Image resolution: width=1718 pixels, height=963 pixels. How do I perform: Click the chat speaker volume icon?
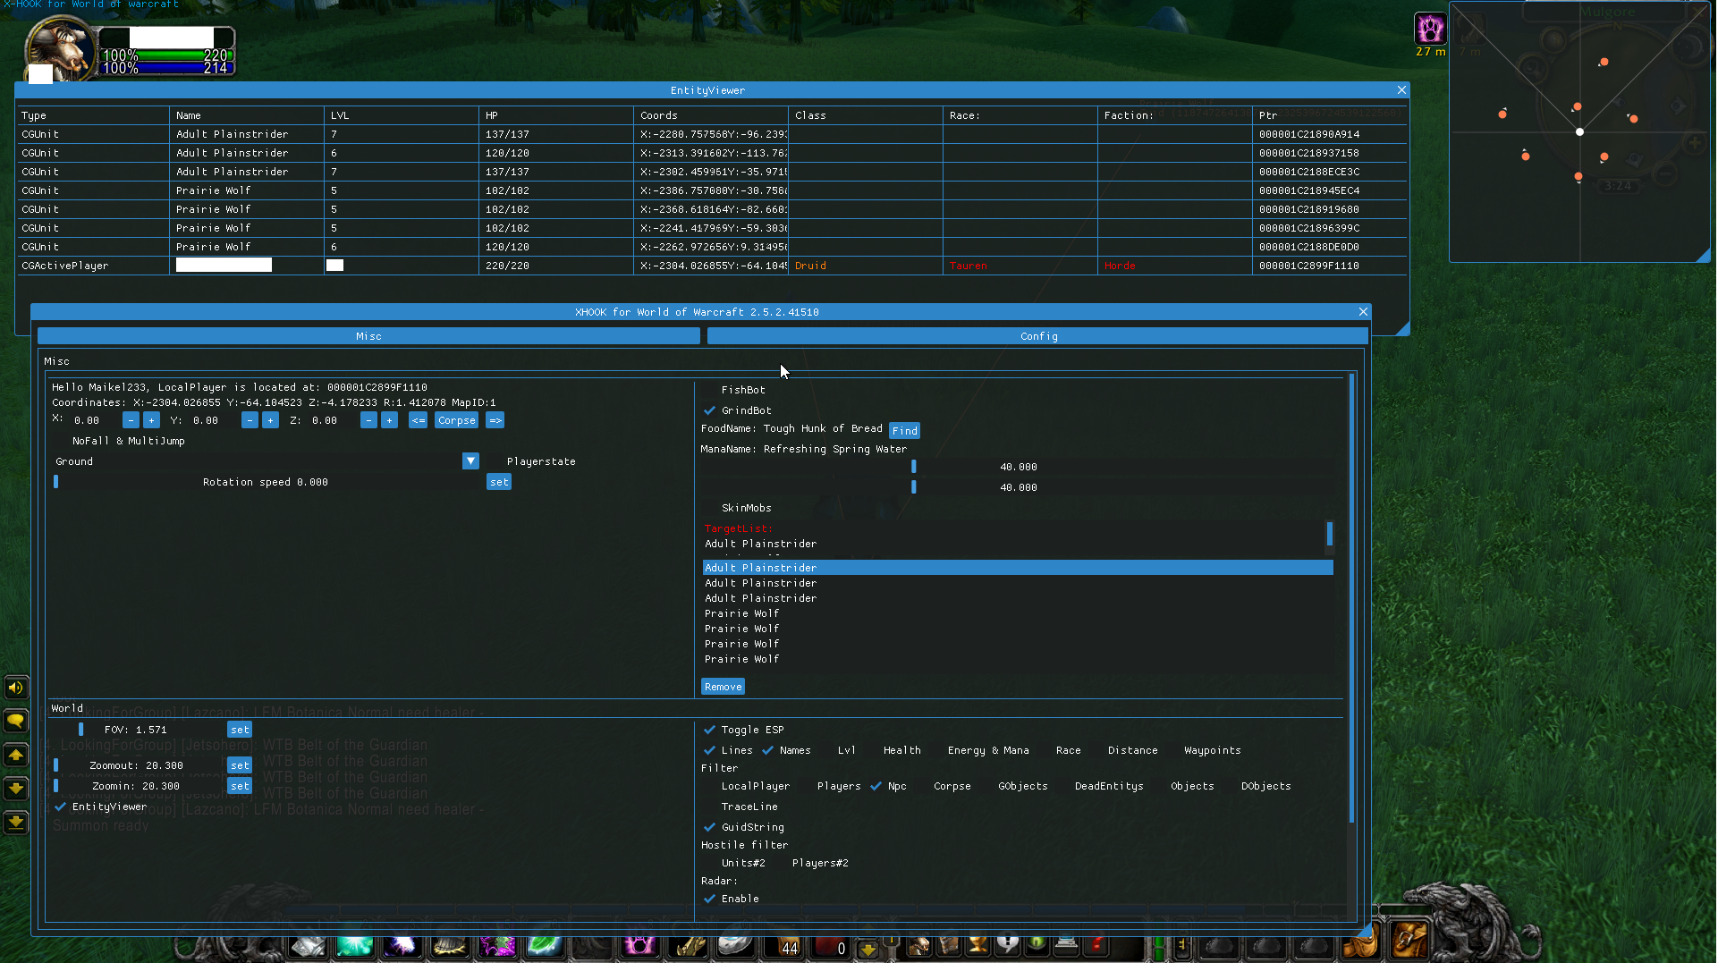point(15,688)
